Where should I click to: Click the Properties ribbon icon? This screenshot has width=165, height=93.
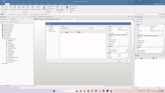coord(15,8)
